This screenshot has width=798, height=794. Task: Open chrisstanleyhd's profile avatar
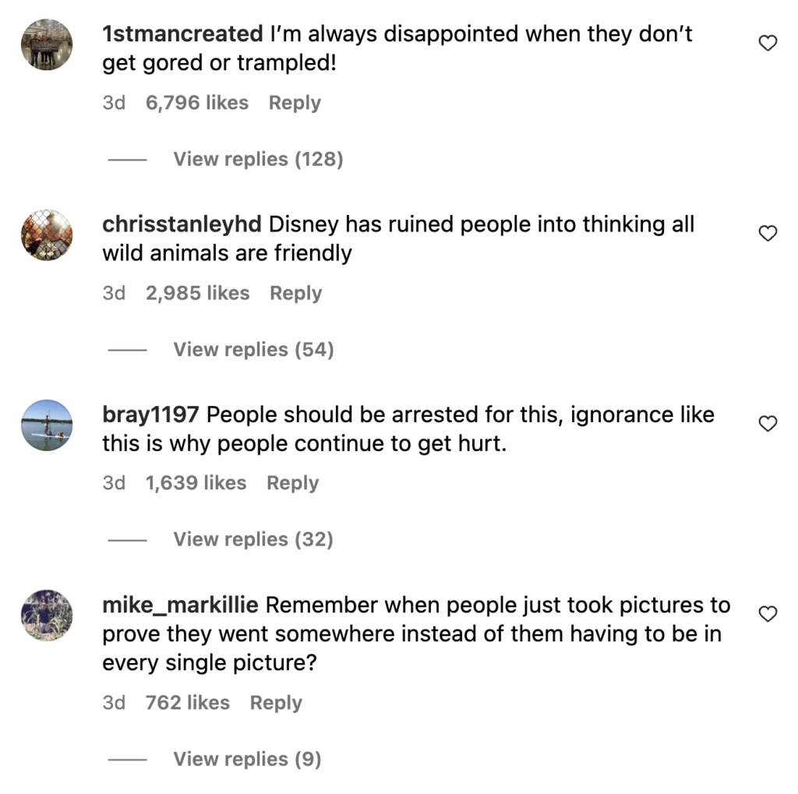[47, 235]
